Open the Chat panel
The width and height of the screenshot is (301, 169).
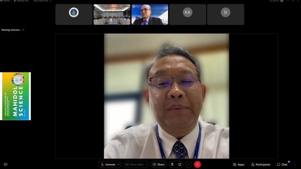point(282,165)
